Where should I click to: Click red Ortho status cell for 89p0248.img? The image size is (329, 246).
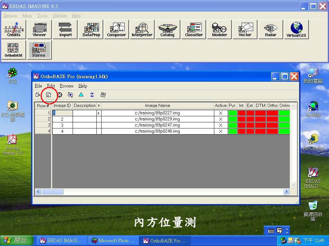(x=272, y=131)
